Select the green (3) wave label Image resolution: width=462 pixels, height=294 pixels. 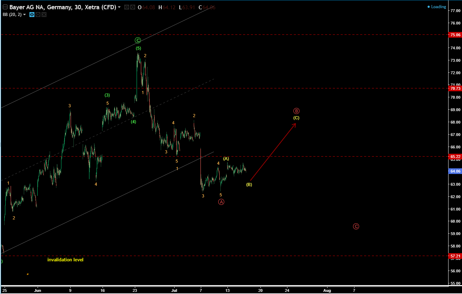tap(107, 95)
